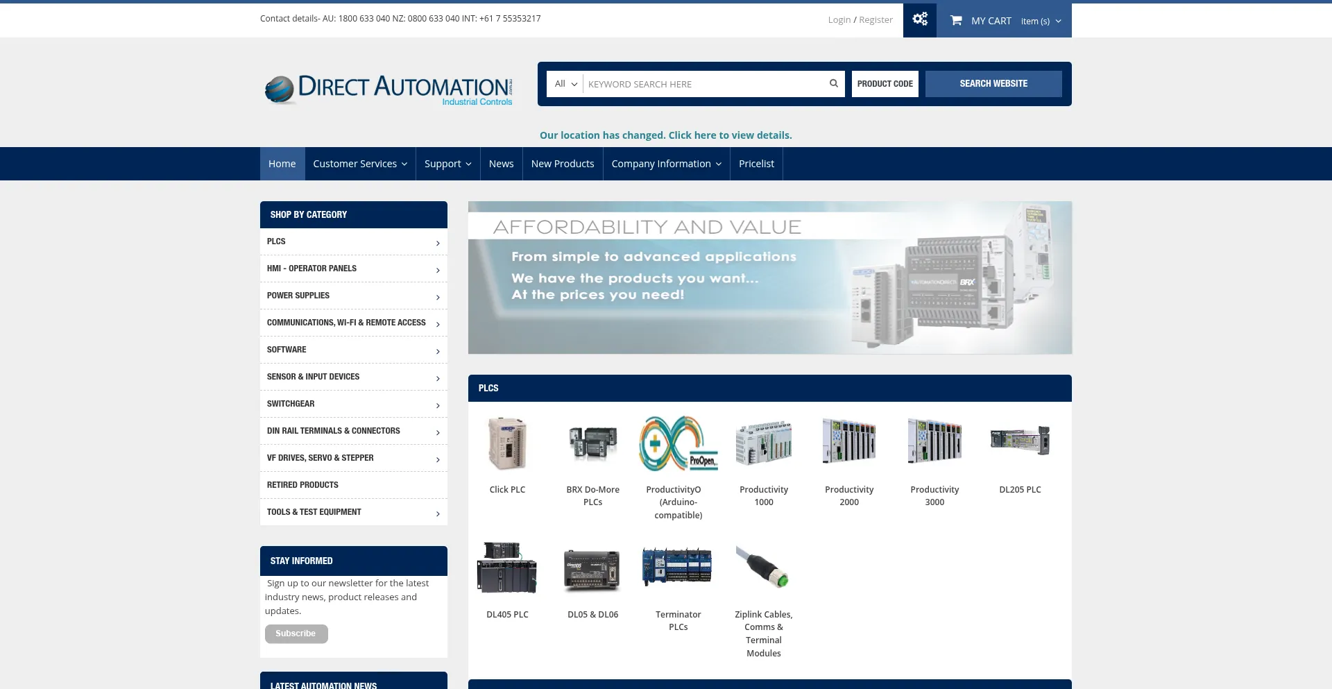Screen dimensions: 1332x689
Task: Open the ProductivityO Arduino ProOpen logo image
Action: click(x=678, y=443)
